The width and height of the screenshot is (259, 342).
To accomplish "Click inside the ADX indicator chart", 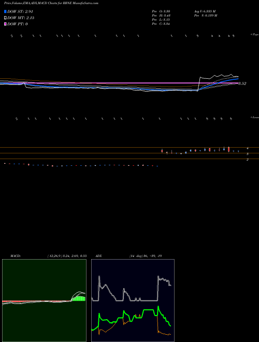I will pyautogui.click(x=133, y=301).
